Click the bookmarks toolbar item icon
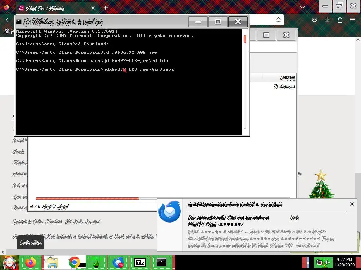The height and width of the screenshot is (270, 361). pyautogui.click(x=7, y=31)
